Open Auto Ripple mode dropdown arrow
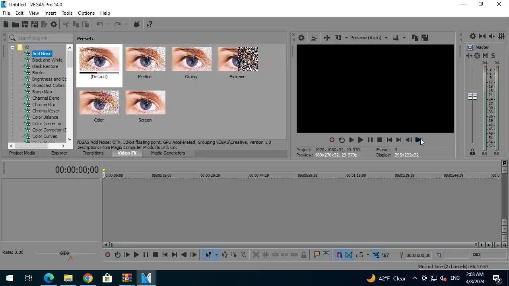Screen dimensions: 509x286 coord(368,255)
